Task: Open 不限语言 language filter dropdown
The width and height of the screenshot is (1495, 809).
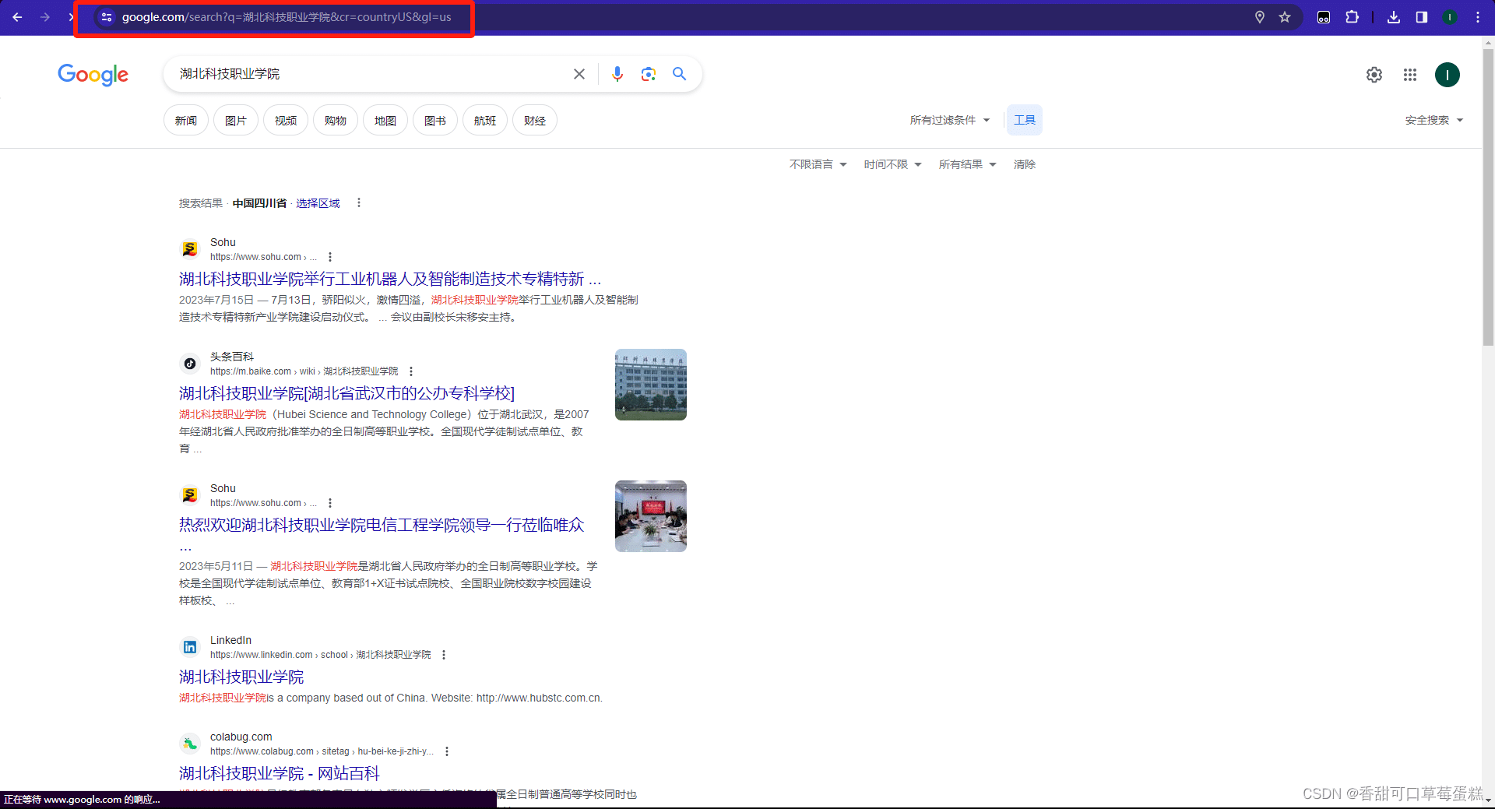Action: coord(818,164)
